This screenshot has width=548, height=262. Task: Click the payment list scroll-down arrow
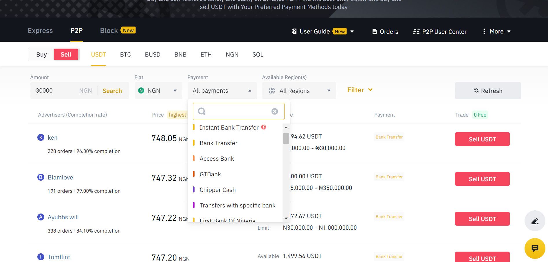[x=286, y=218]
